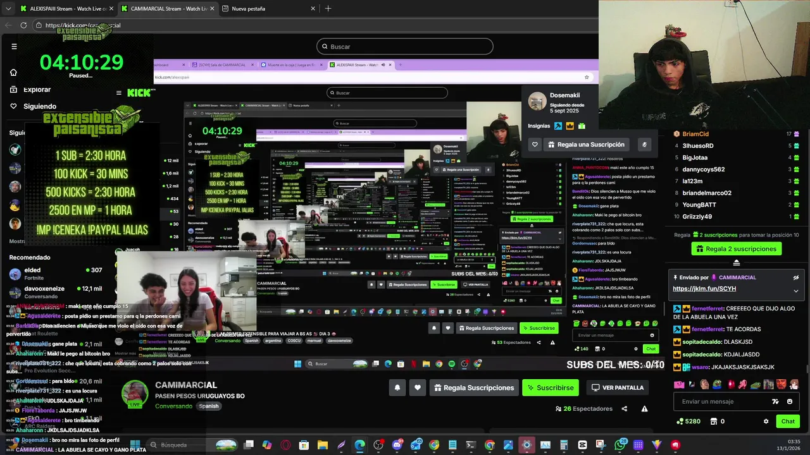The image size is (810, 455).
Task: Click the chat panel scrollbar
Action: point(807,368)
